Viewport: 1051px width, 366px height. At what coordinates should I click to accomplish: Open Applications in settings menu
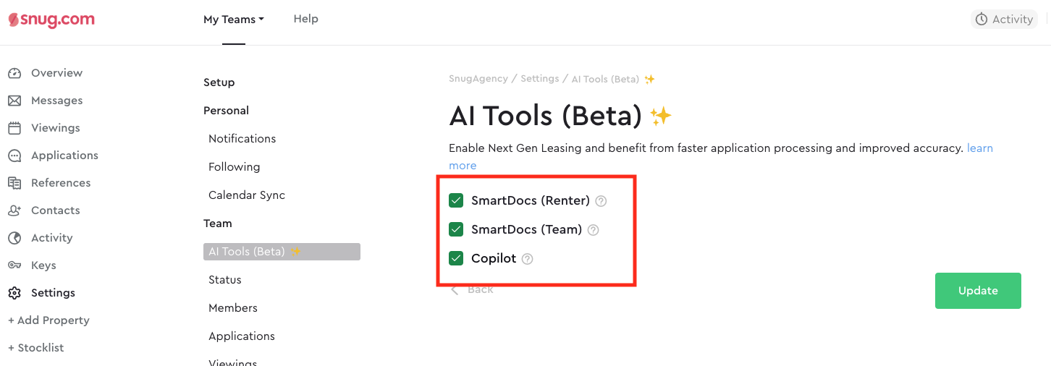coord(242,336)
